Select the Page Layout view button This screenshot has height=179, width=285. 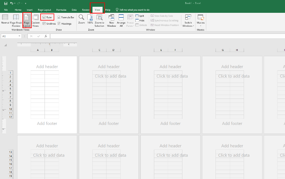pyautogui.click(x=27, y=21)
